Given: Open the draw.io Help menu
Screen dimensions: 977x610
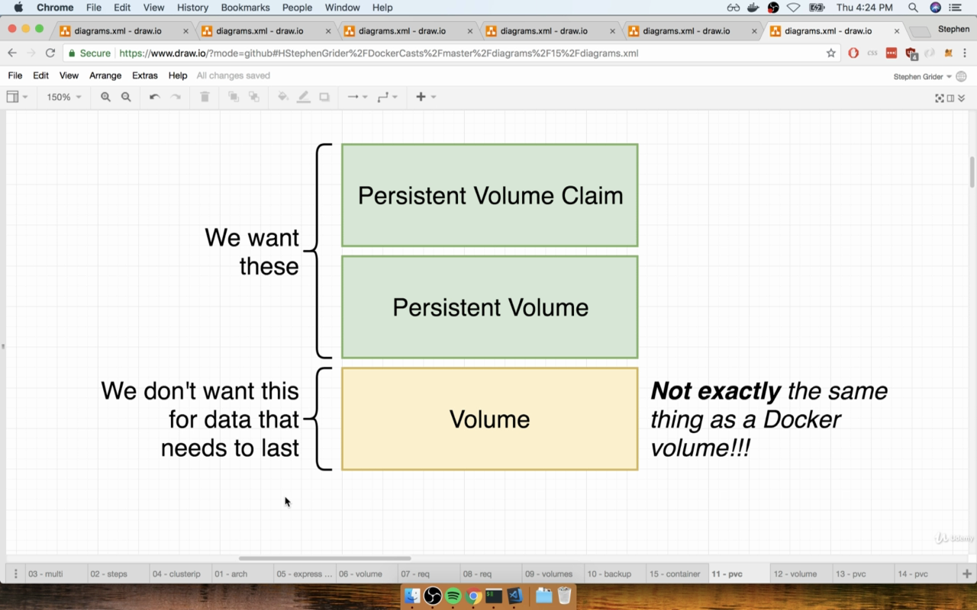Looking at the screenshot, I should point(178,75).
